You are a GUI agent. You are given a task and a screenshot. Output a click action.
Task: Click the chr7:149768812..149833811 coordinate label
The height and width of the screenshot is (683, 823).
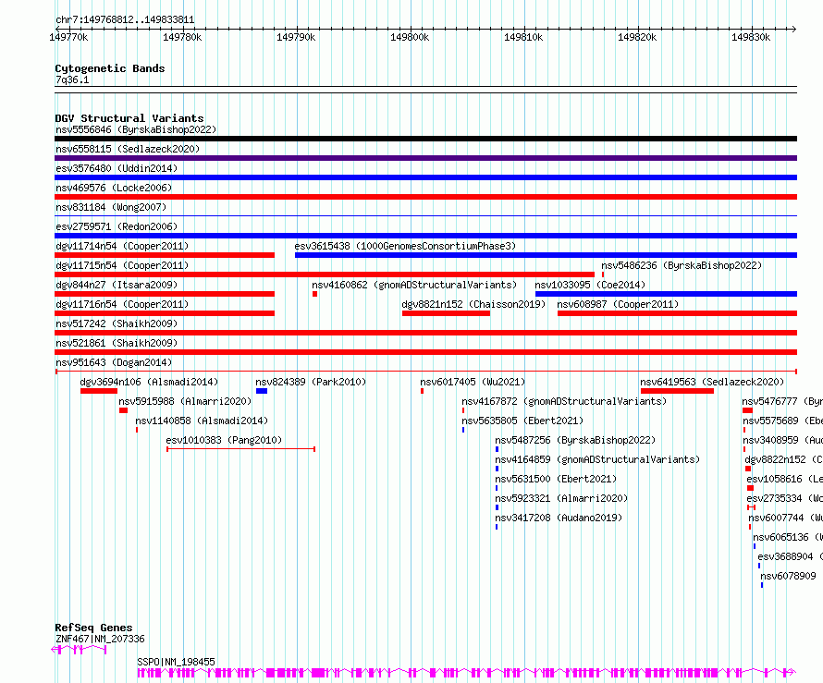125,19
